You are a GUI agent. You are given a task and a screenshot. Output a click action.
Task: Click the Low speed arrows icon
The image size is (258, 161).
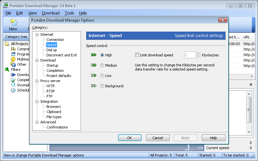pyautogui.click(x=94, y=75)
